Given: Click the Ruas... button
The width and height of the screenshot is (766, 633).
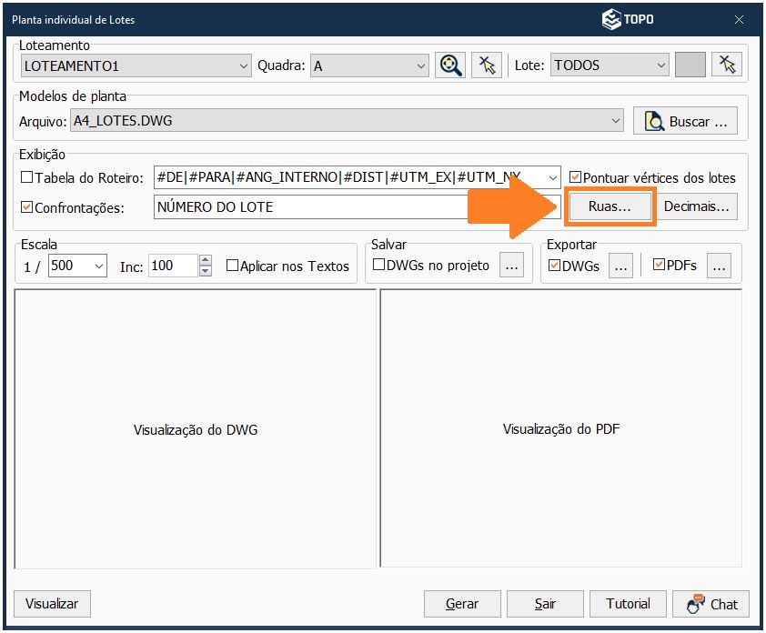Looking at the screenshot, I should pyautogui.click(x=610, y=206).
